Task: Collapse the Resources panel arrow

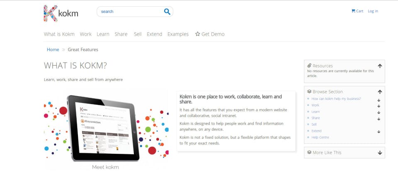Action: (x=380, y=66)
